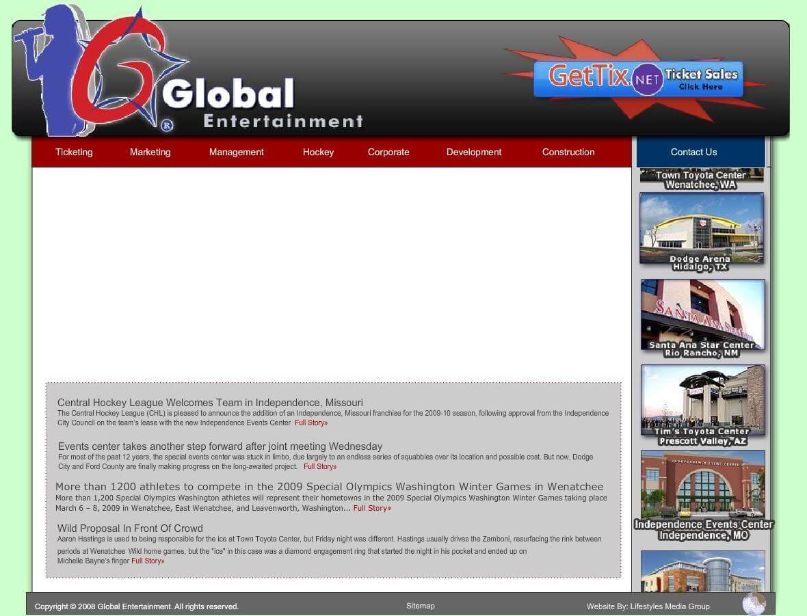The image size is (807, 616).
Task: Open the Independence Events Center picture
Action: (x=703, y=495)
